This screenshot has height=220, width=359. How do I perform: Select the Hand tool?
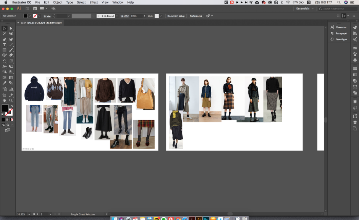coord(5,100)
